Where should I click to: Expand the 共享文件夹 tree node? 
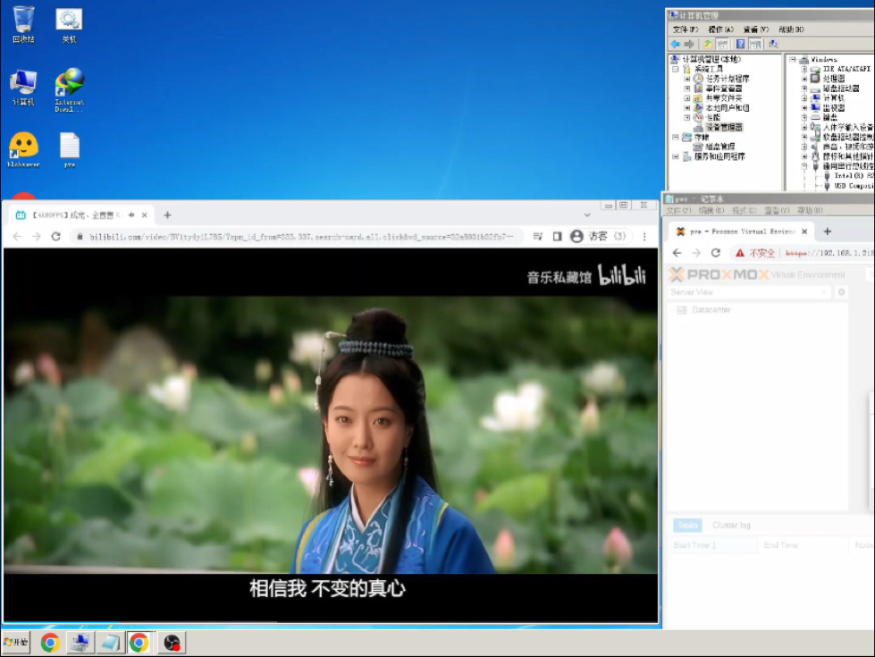click(687, 98)
